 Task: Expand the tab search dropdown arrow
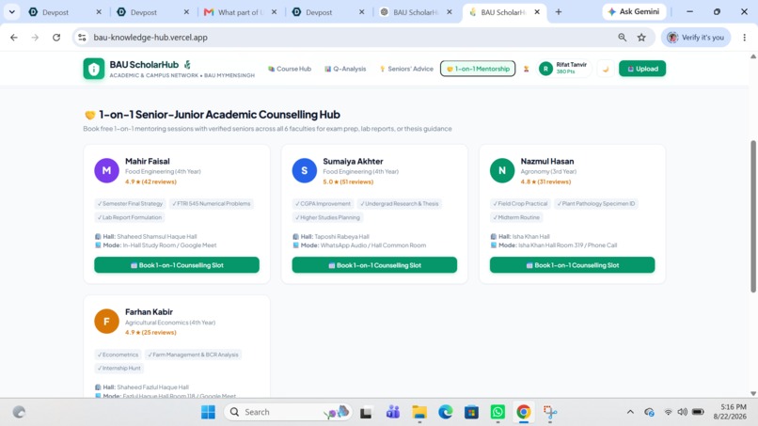(12, 12)
